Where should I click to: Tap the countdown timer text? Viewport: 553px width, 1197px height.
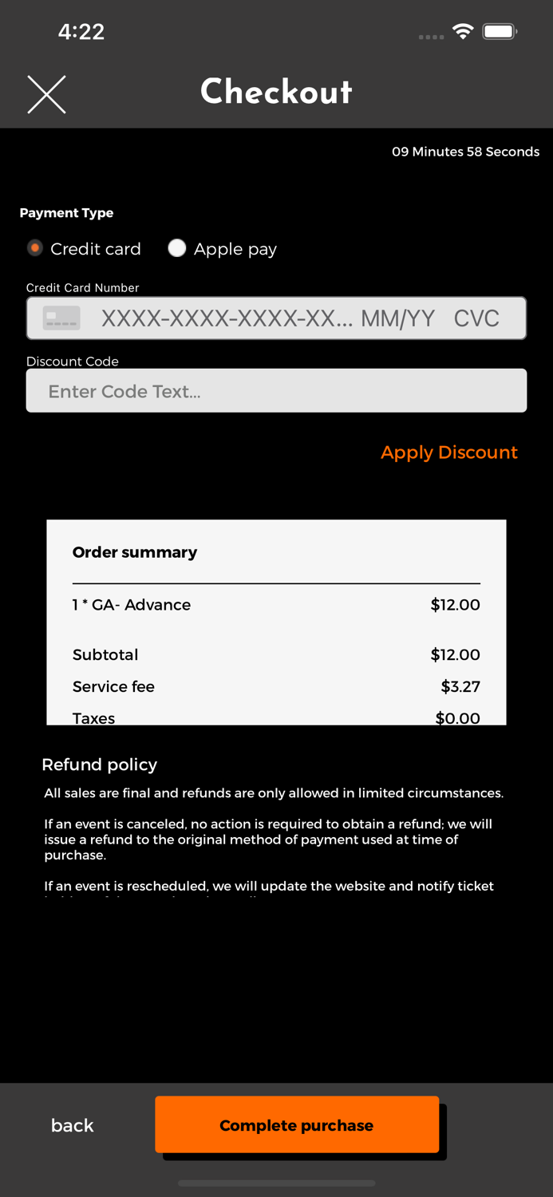(465, 152)
